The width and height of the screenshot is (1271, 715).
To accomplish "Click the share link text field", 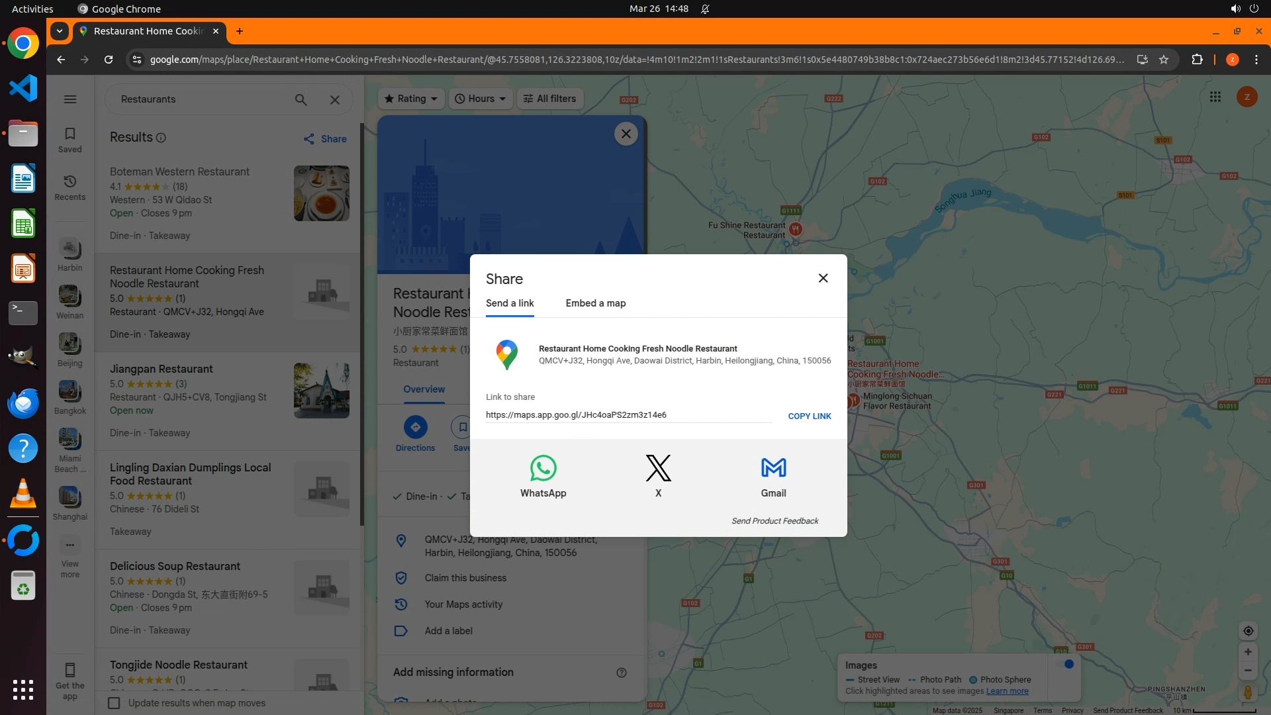I will coord(628,415).
